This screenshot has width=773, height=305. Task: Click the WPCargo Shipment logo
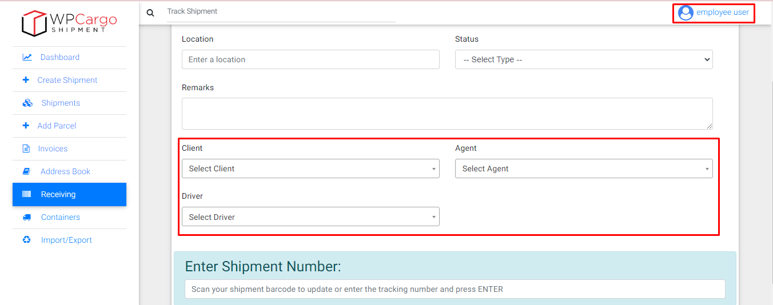[69, 23]
